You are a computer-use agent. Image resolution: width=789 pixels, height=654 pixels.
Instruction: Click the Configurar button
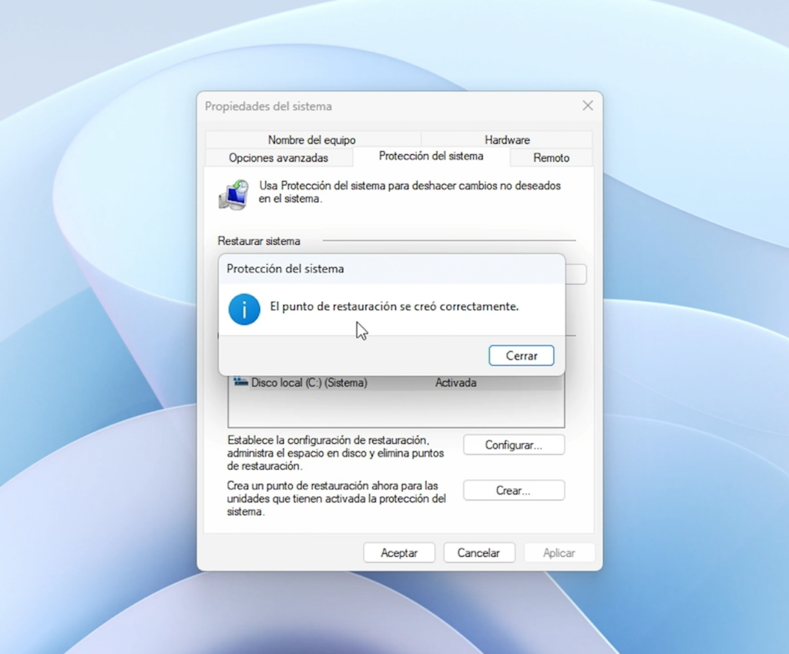[x=513, y=444]
